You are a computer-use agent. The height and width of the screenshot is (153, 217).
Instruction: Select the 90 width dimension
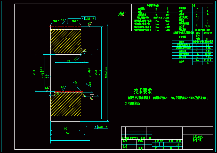(x=66, y=129)
